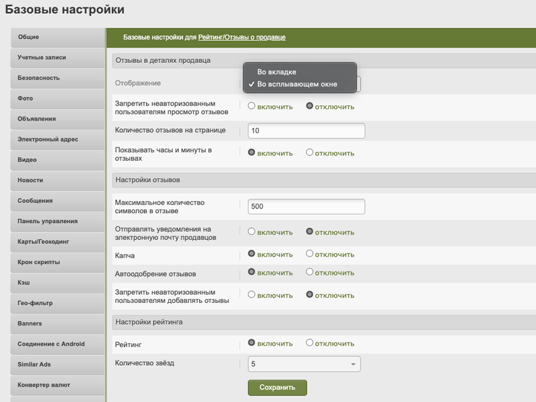This screenshot has width=536, height=402.
Task: Focus the maximum symbols input field
Action: 306,206
